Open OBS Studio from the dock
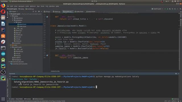Screen dimensions: 182x102 pos(3,72)
